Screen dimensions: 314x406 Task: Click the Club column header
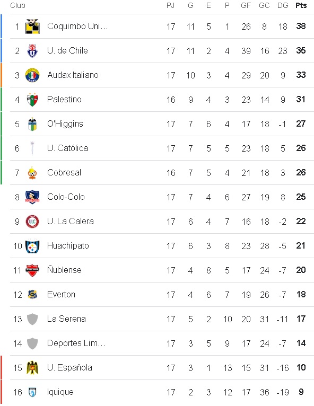point(18,5)
